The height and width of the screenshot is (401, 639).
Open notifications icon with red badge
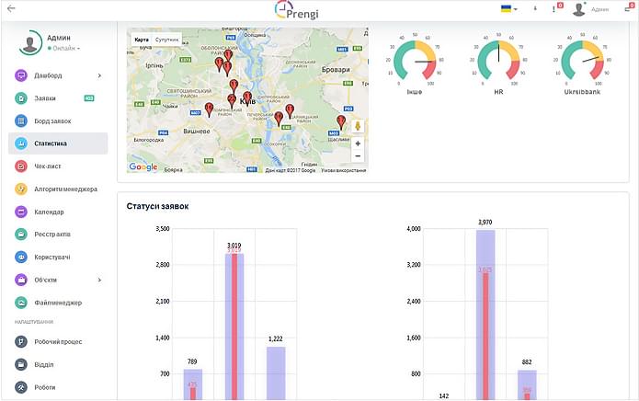(556, 8)
